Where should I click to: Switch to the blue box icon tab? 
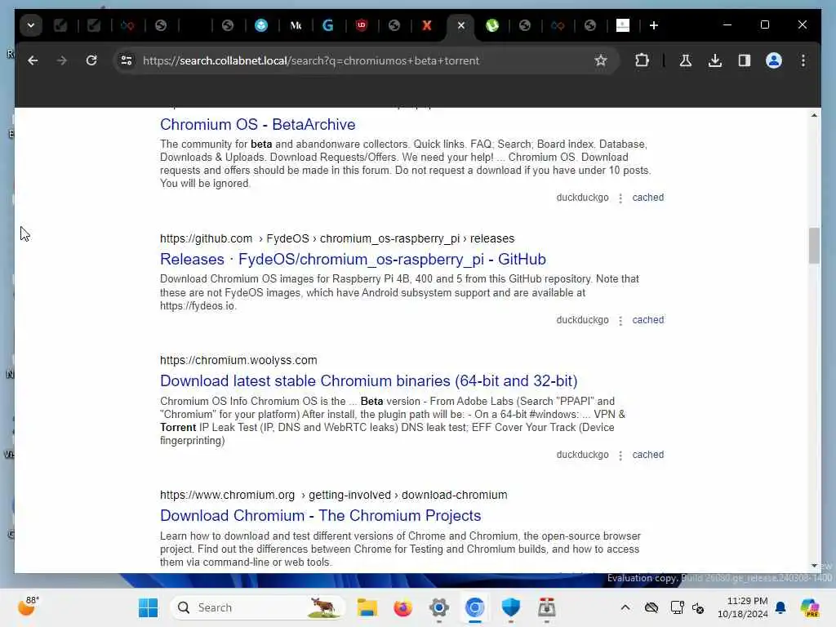coord(261,25)
